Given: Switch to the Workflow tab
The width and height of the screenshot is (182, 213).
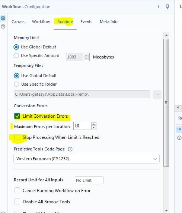Looking at the screenshot, I should tap(41, 22).
